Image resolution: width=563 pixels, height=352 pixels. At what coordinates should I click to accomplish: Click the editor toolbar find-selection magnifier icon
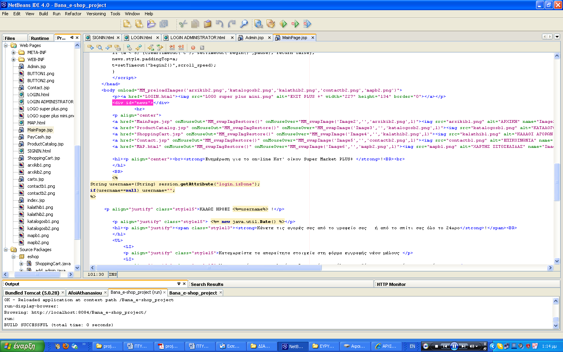100,47
